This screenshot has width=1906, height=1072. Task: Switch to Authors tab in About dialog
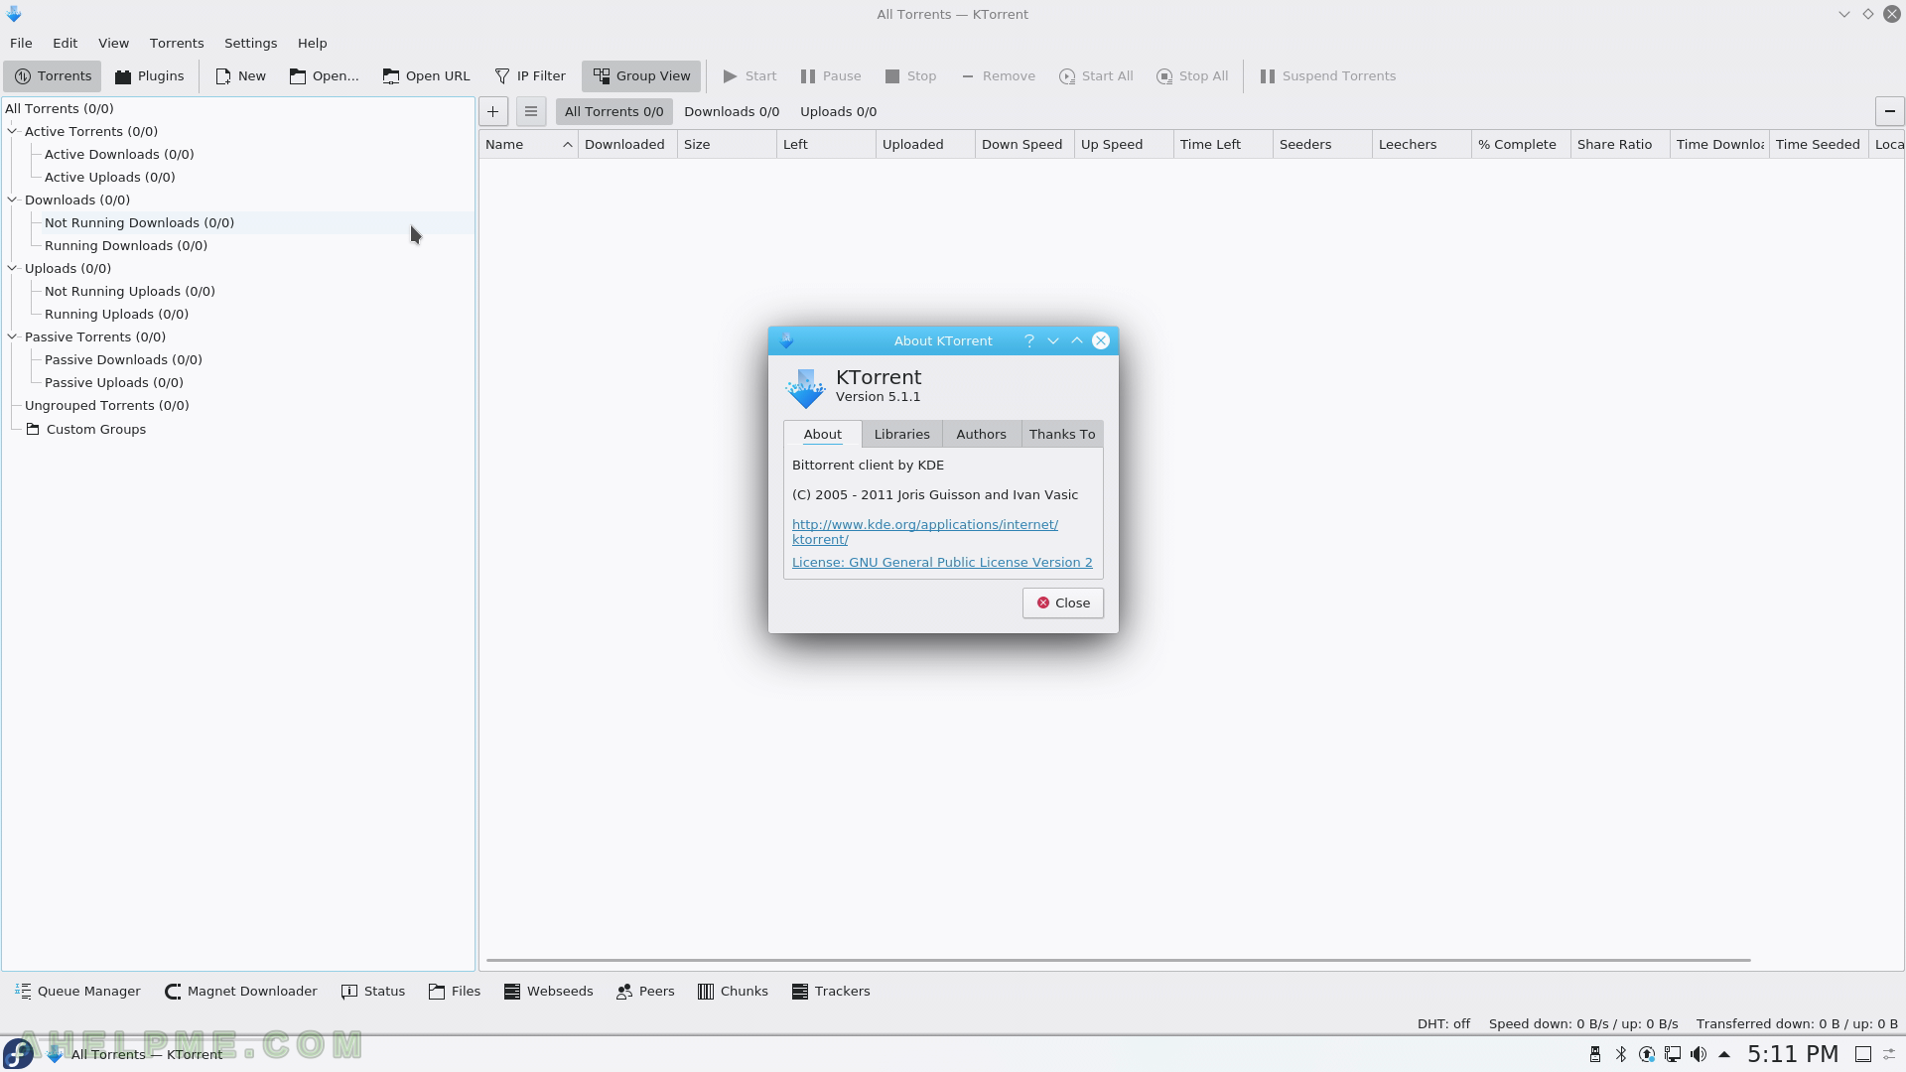981,435
